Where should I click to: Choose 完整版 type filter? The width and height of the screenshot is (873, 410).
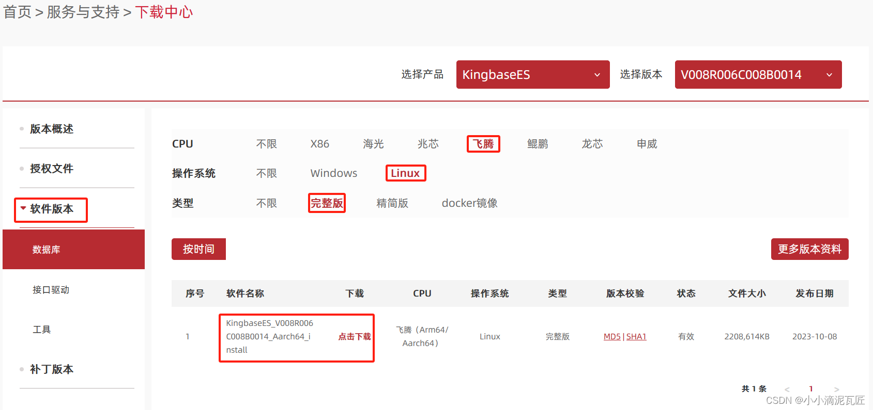tap(327, 203)
